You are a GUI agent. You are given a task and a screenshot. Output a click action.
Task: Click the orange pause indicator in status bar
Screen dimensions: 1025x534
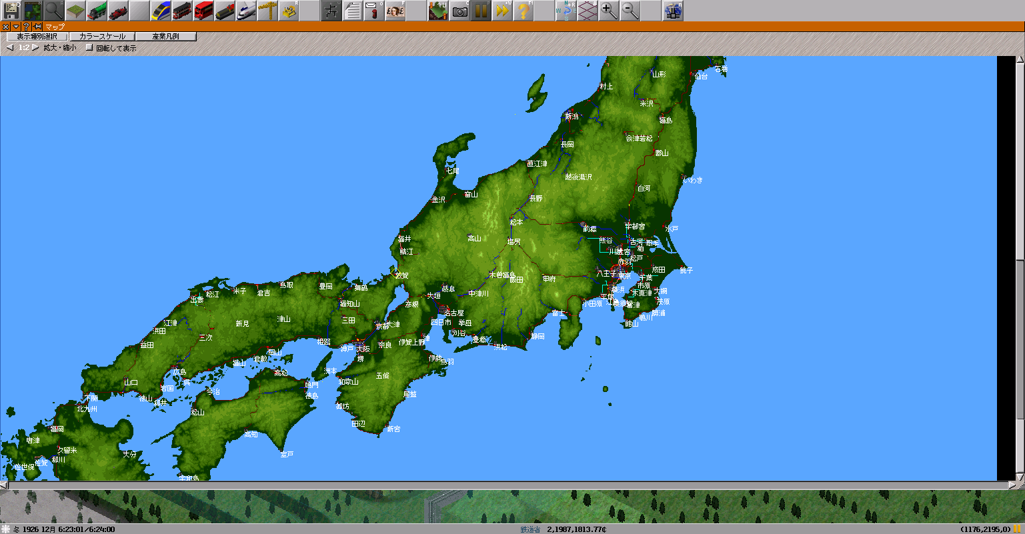click(1017, 529)
